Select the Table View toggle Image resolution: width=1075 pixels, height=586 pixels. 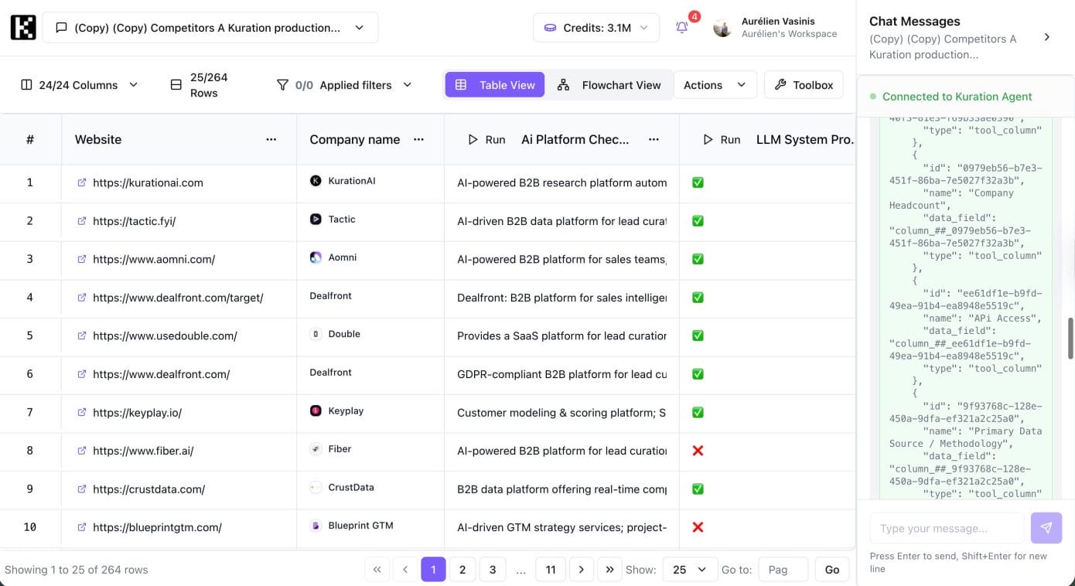coord(495,85)
